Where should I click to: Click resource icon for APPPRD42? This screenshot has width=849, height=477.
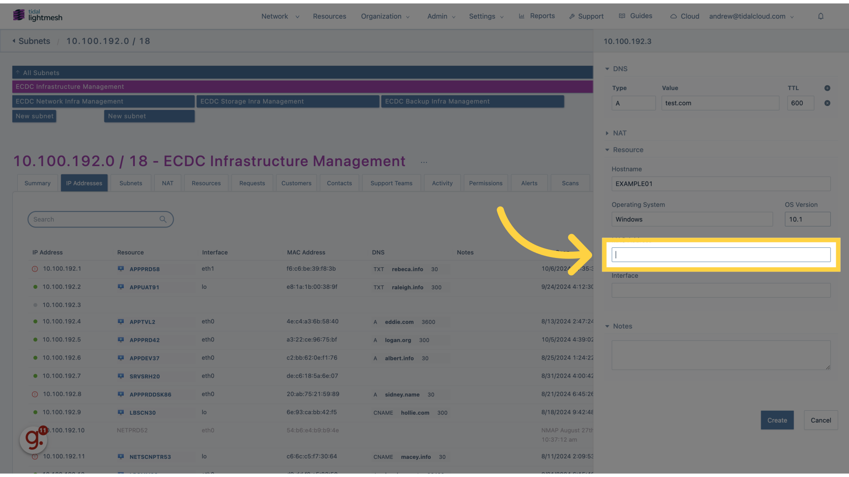121,340
